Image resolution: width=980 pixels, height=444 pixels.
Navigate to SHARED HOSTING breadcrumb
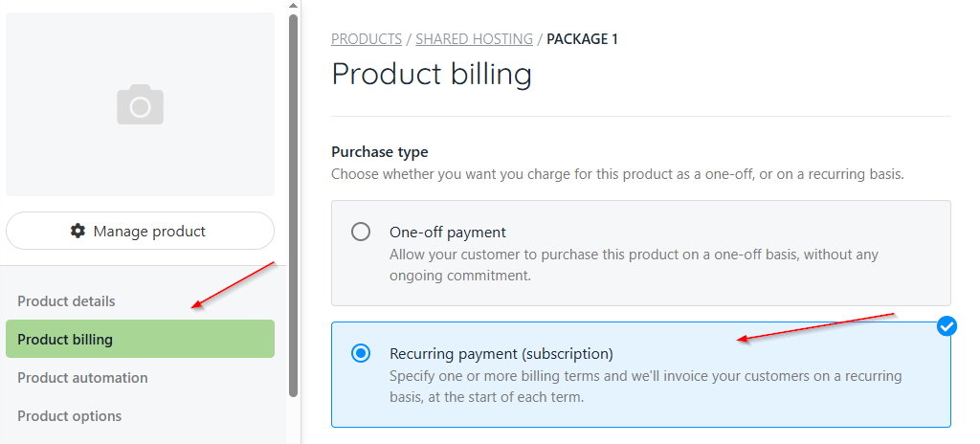(x=474, y=39)
